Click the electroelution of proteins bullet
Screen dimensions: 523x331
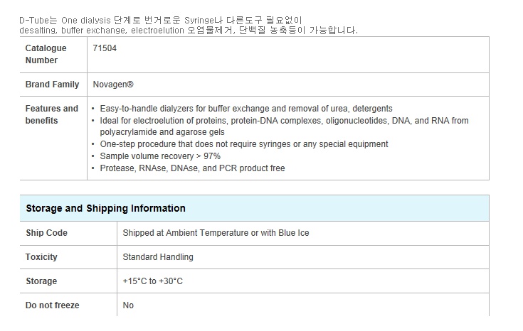point(284,126)
